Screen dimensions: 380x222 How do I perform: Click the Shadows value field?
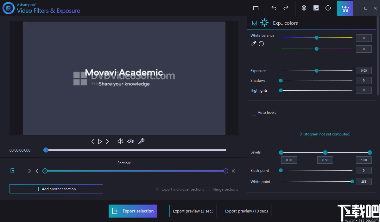(364, 81)
